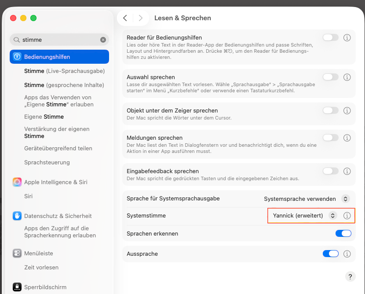365x294 pixels.
Task: Open info for Reader für Bedienungshilfen
Action: pyautogui.click(x=347, y=38)
